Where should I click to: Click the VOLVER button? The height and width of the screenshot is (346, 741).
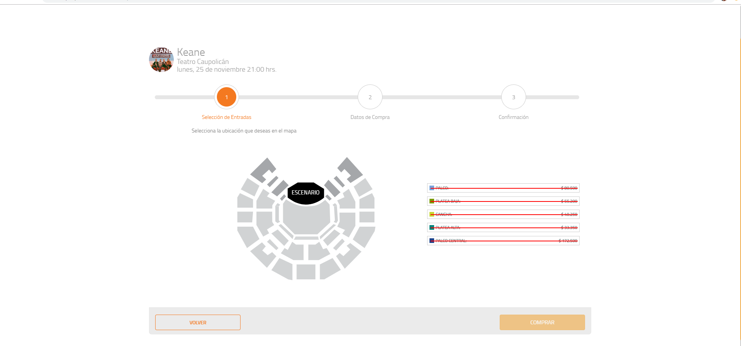197,322
